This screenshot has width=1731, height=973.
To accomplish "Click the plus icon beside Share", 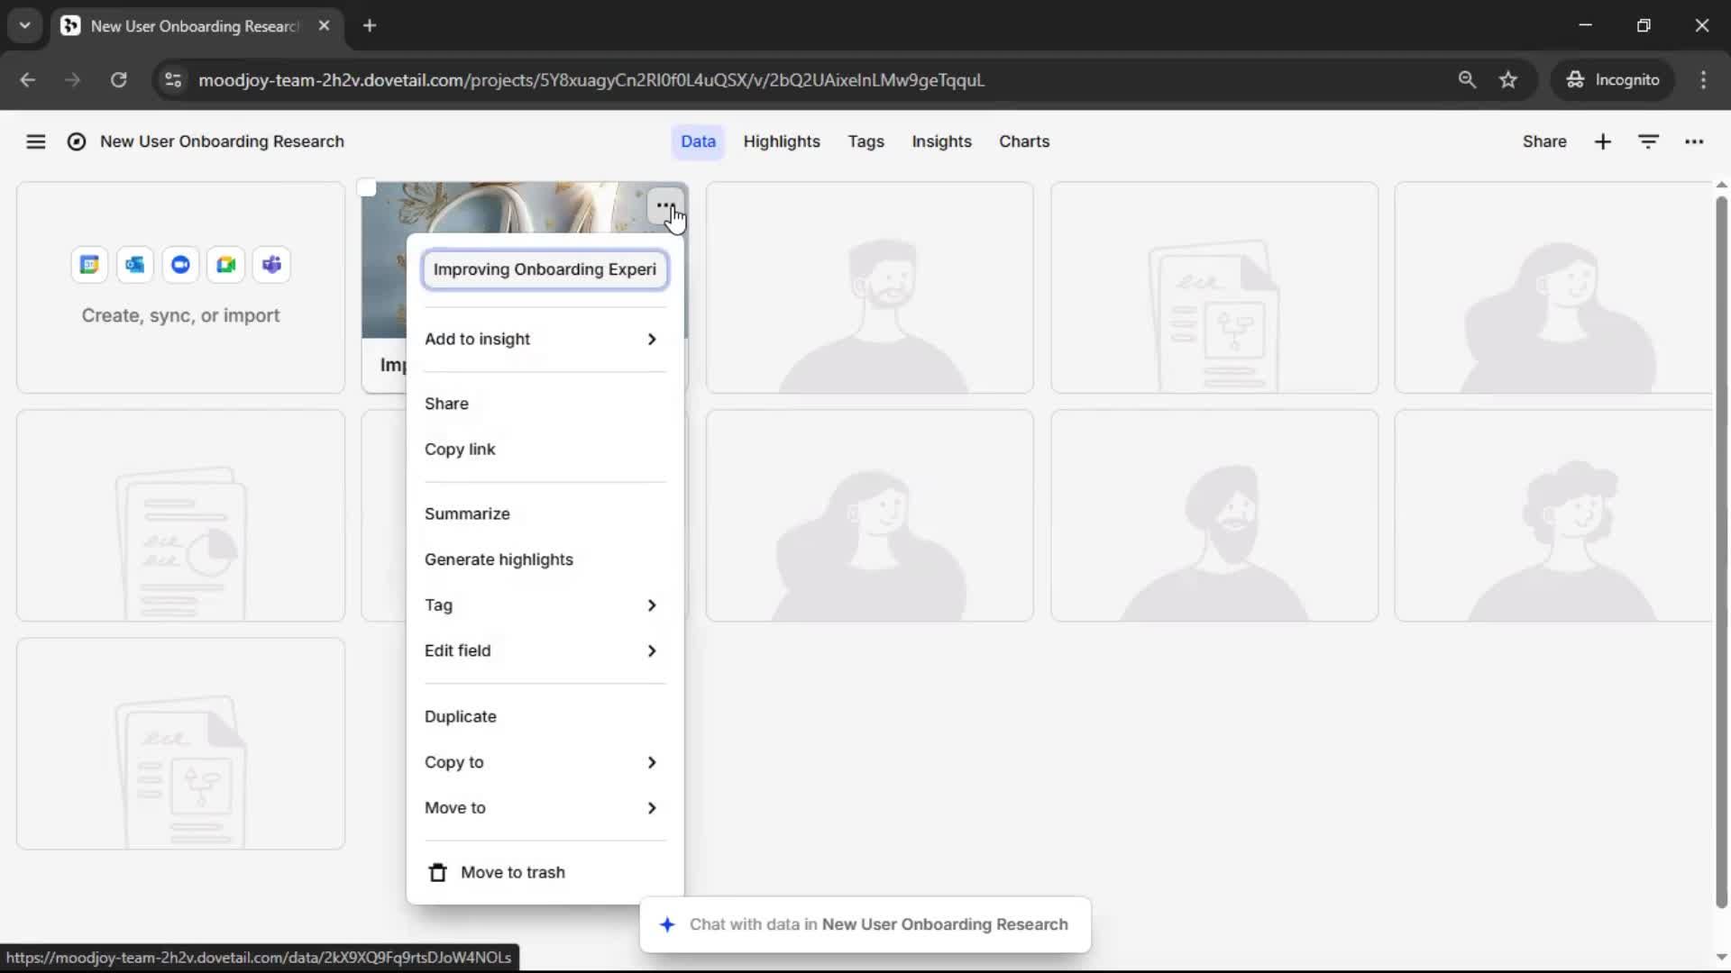I will [x=1602, y=141].
